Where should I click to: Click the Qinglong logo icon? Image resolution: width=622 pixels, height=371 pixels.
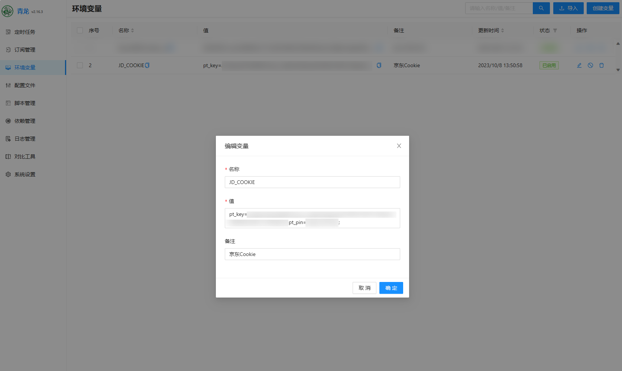7,11
